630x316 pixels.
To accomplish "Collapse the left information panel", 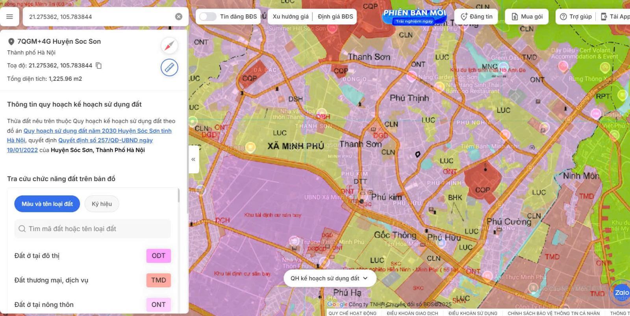I will click(193, 159).
